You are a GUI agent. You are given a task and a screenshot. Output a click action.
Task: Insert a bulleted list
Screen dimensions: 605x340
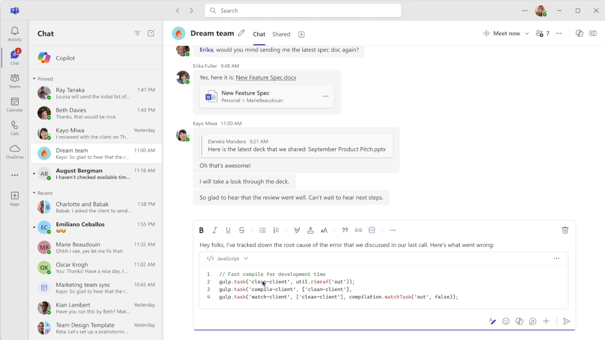click(x=262, y=230)
